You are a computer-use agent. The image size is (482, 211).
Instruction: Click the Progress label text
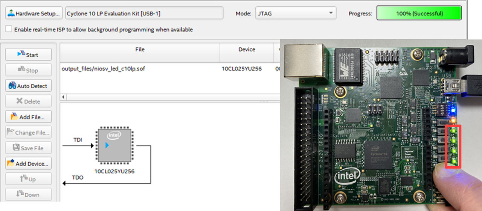(x=360, y=14)
